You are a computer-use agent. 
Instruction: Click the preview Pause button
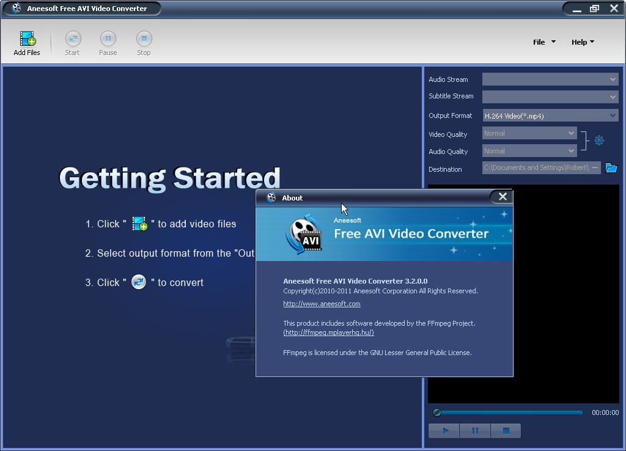[474, 431]
